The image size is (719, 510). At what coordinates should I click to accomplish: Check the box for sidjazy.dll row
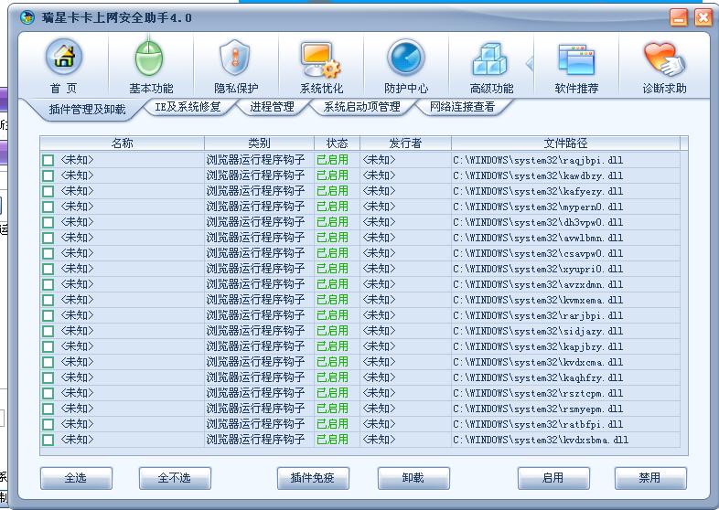coord(48,331)
